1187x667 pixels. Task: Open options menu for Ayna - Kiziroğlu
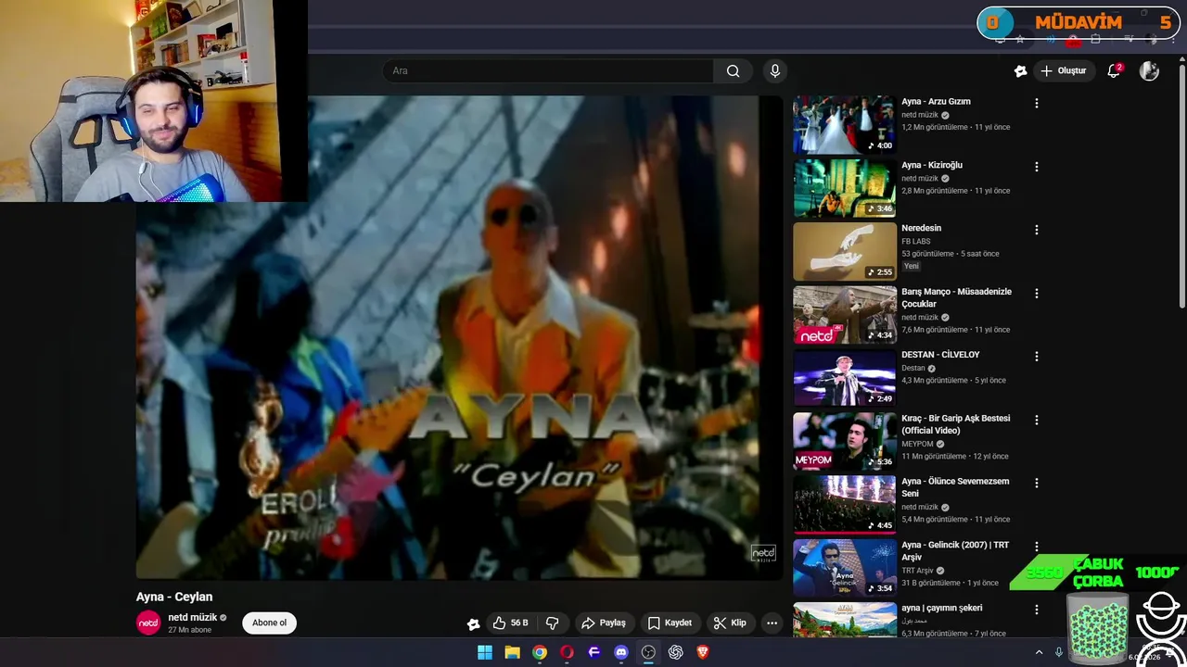coord(1037,167)
